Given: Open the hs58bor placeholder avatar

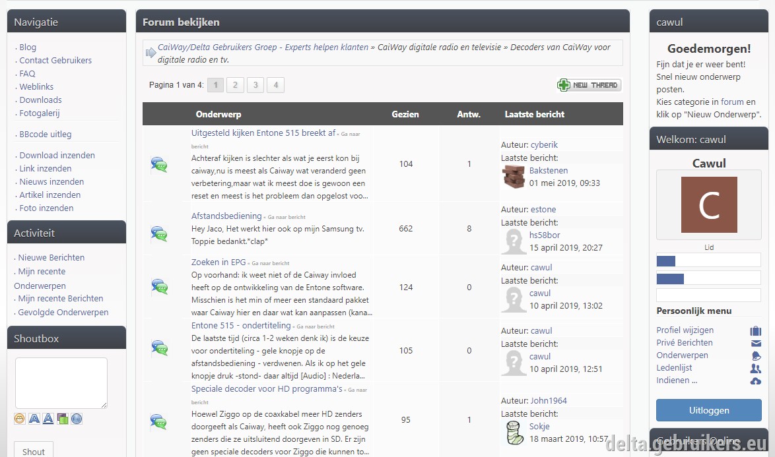Looking at the screenshot, I should point(514,241).
